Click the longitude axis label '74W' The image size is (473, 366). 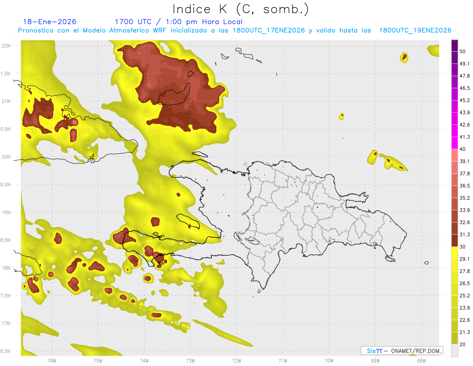click(x=144, y=360)
